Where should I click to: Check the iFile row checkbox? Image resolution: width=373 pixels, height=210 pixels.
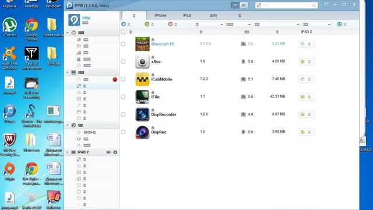(123, 97)
